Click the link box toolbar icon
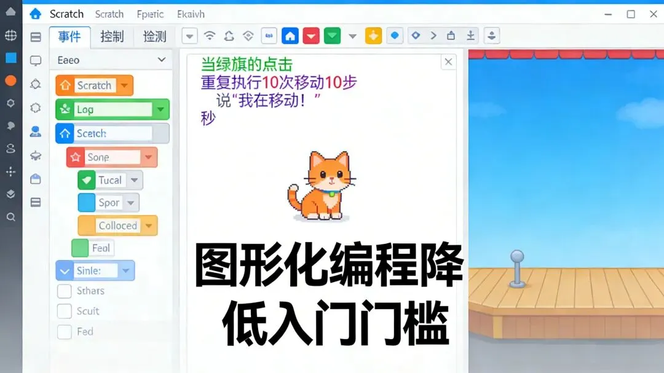This screenshot has height=373, width=664. [269, 36]
